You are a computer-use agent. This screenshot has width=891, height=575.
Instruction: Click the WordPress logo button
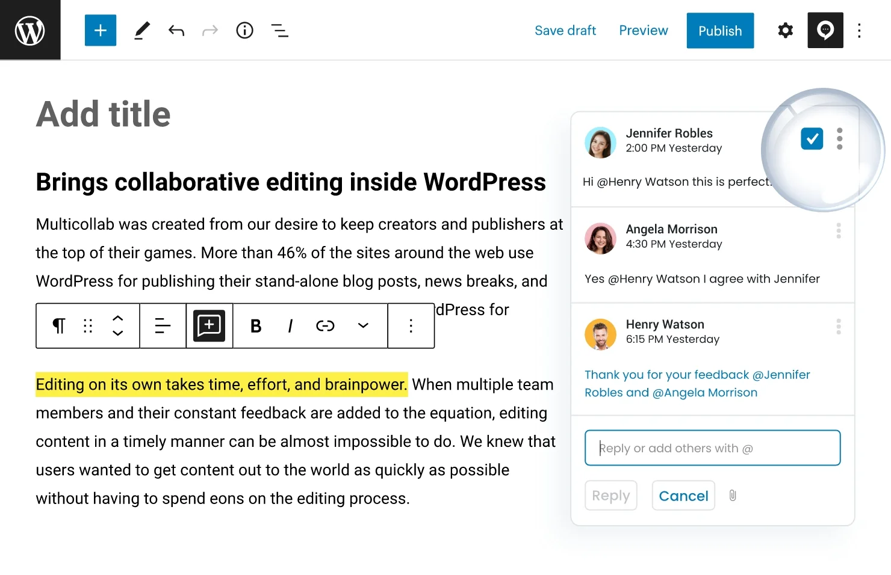click(x=30, y=30)
